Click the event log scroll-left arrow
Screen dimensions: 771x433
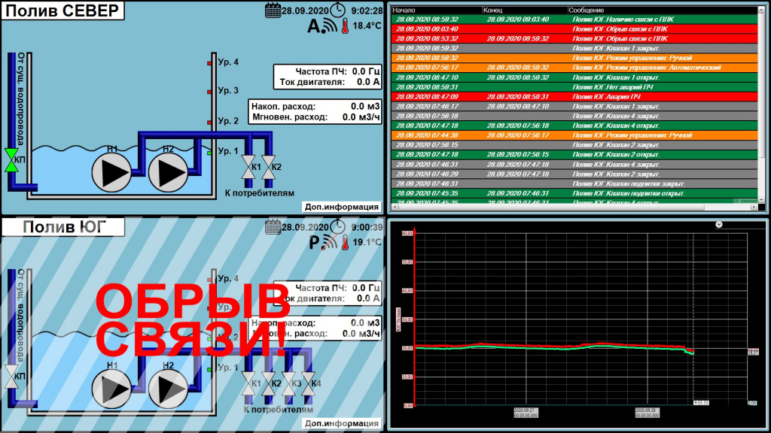click(x=395, y=207)
